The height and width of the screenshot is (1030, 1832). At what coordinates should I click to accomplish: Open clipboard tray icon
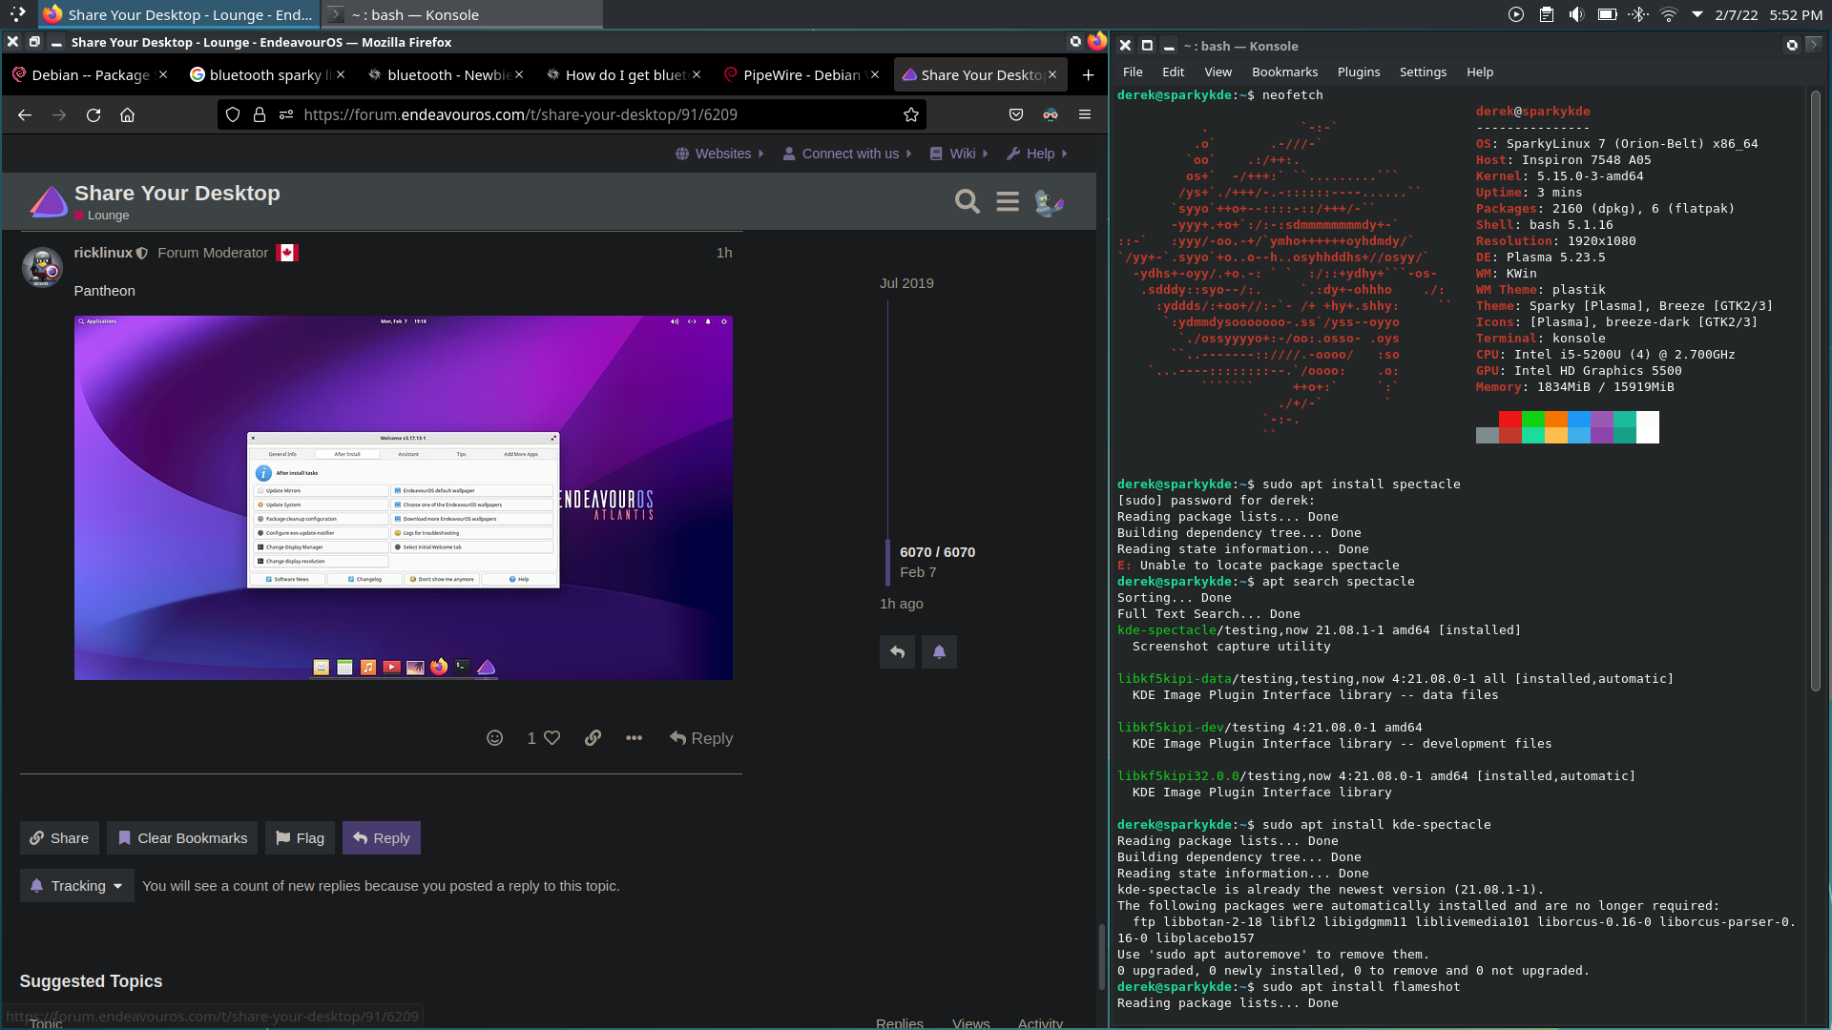[x=1547, y=14]
